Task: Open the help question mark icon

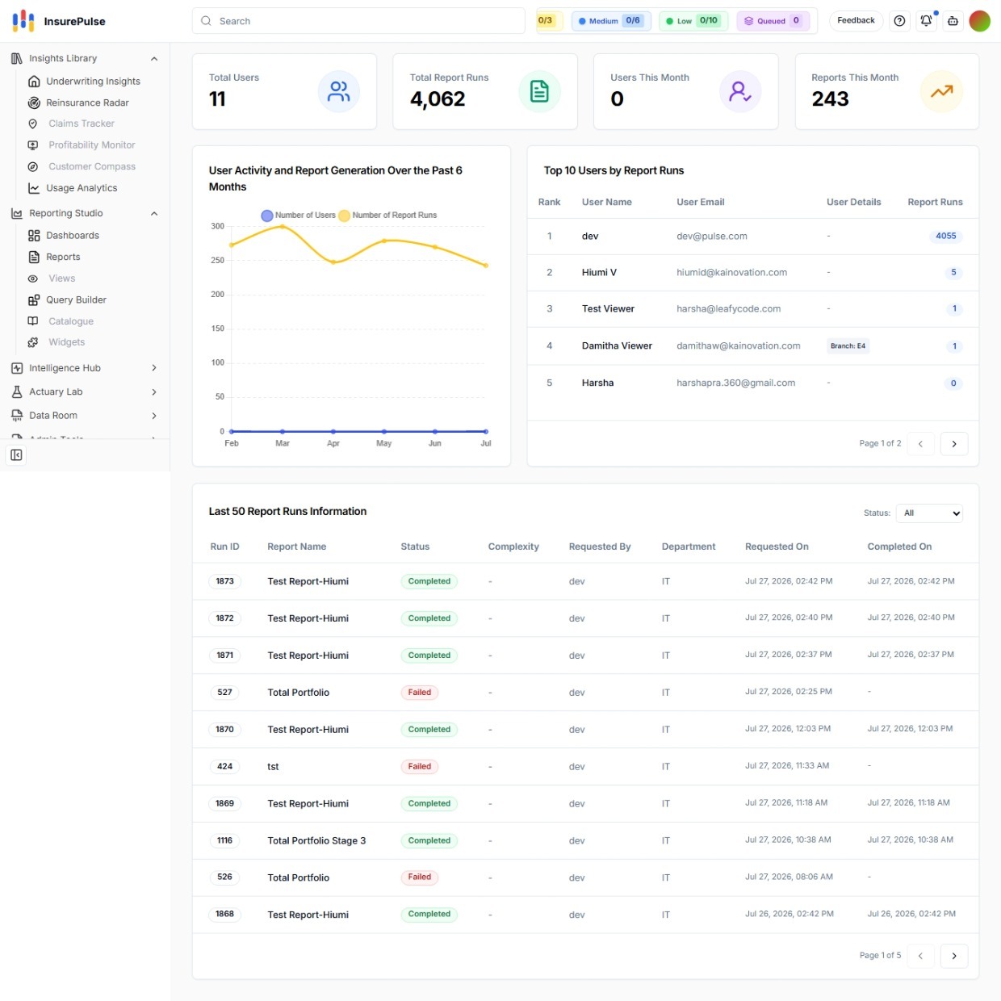Action: pyautogui.click(x=900, y=21)
